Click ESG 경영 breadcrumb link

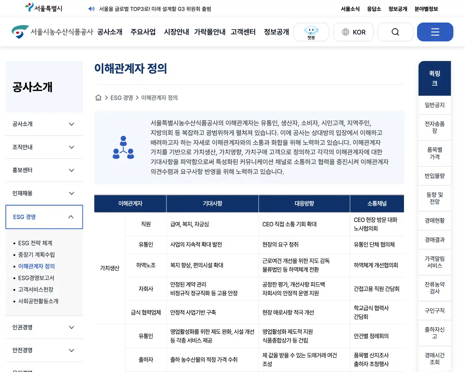[122, 98]
